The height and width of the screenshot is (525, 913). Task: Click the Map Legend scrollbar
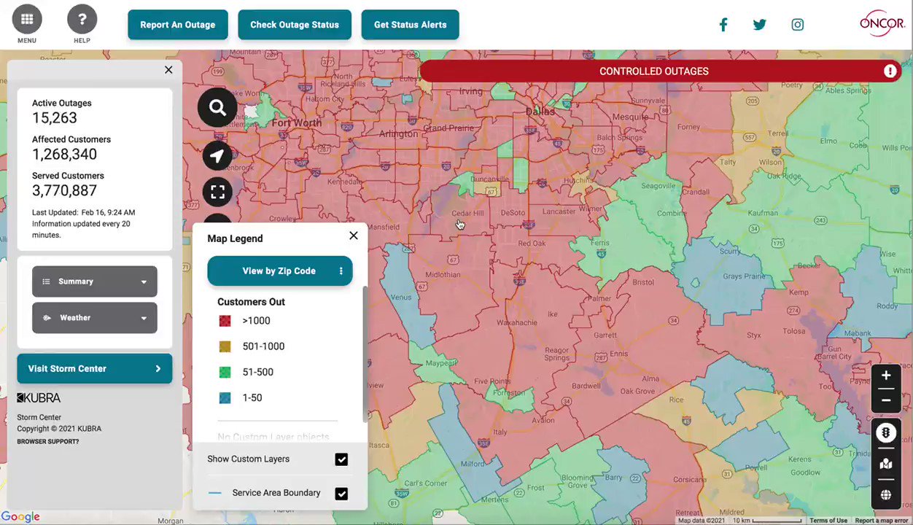coord(365,354)
